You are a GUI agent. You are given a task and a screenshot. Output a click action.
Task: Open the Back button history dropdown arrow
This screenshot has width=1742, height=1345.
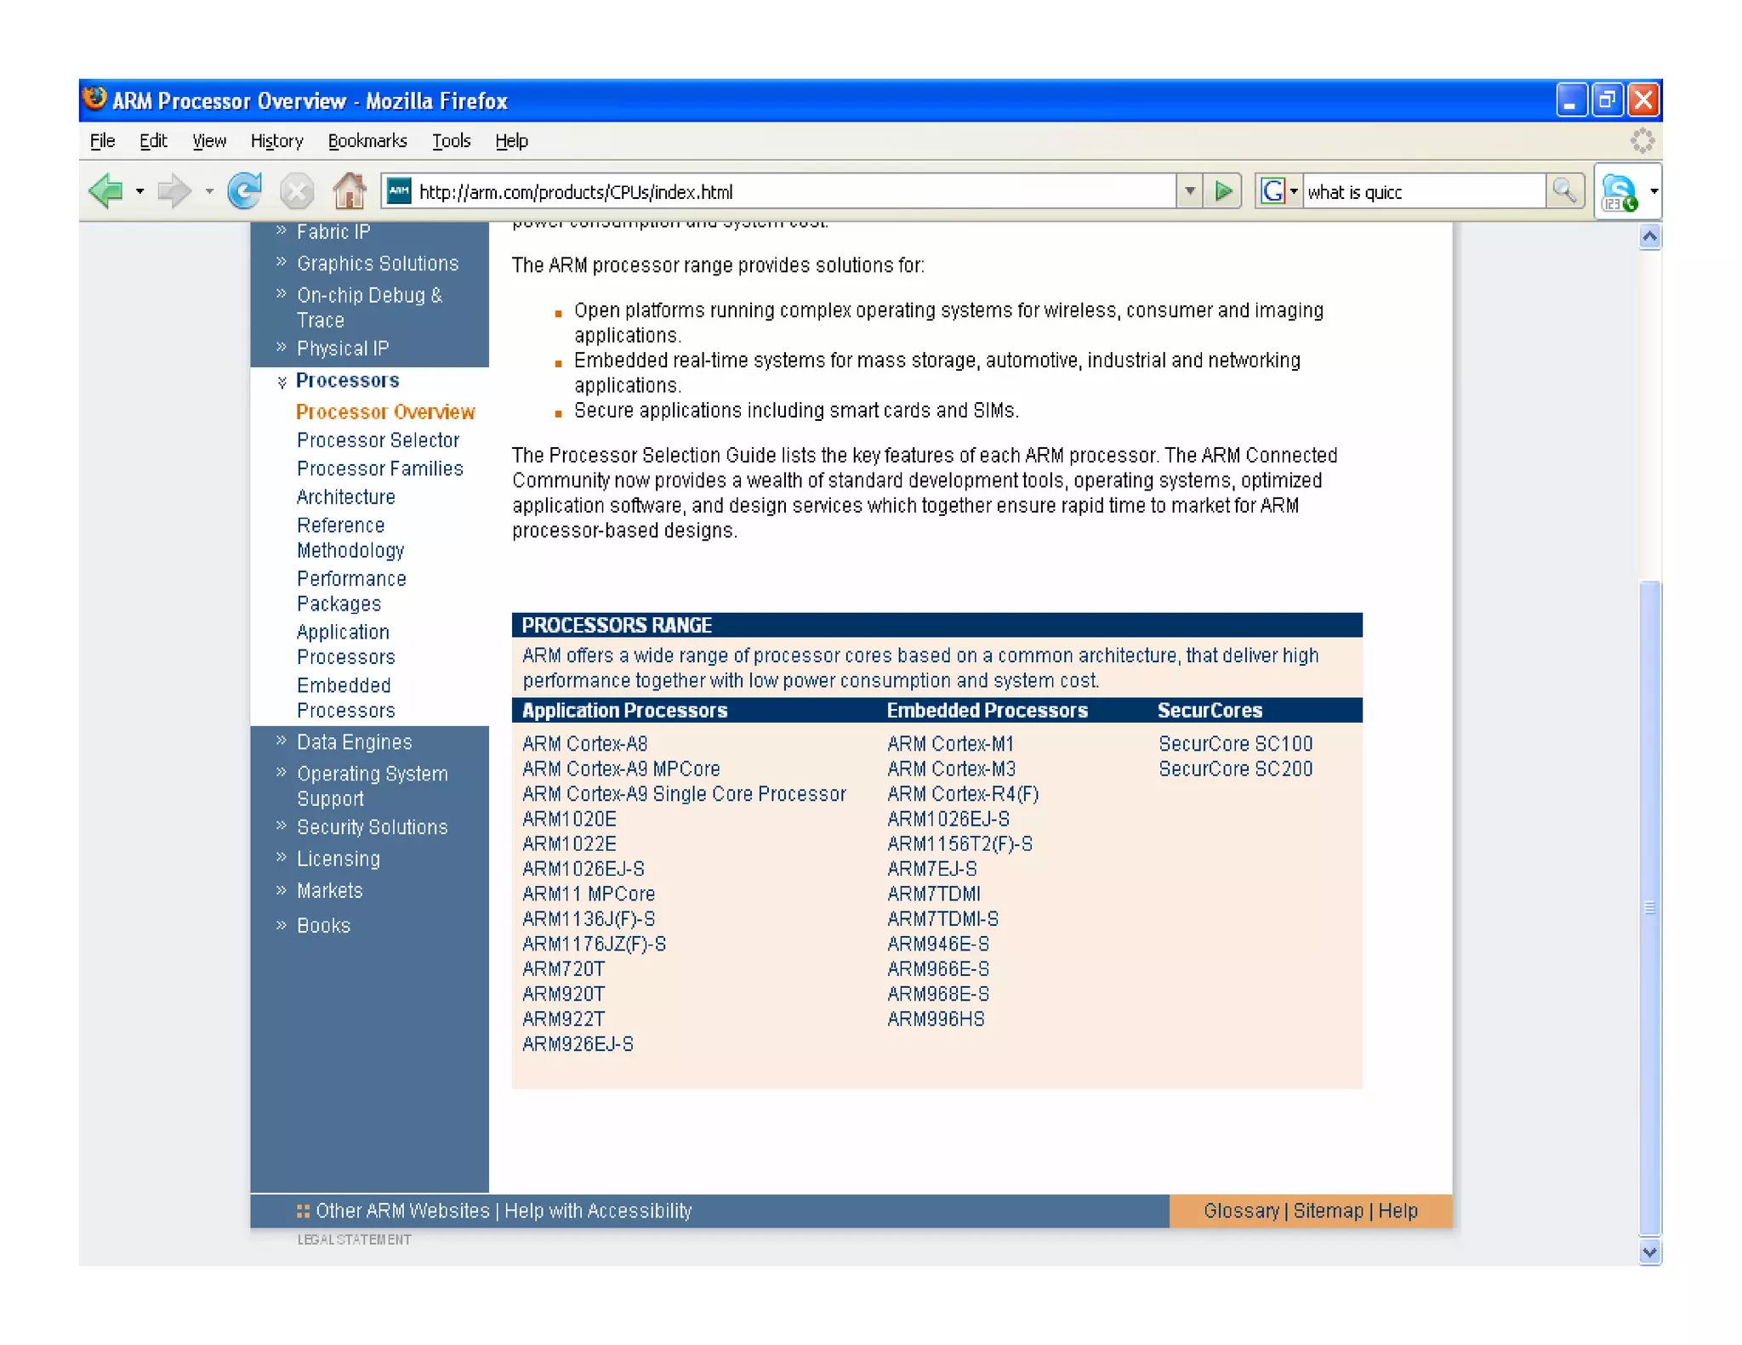tap(139, 191)
